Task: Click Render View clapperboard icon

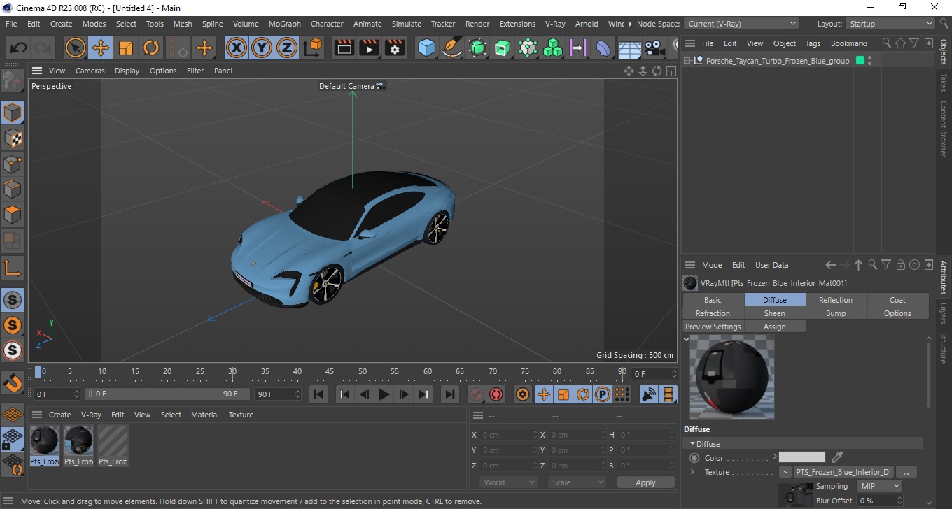Action: [344, 48]
